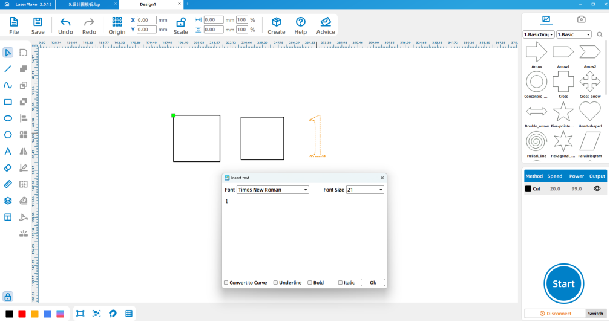Pick the blue color swatch
Screen dimensions: 610x322
click(x=47, y=314)
